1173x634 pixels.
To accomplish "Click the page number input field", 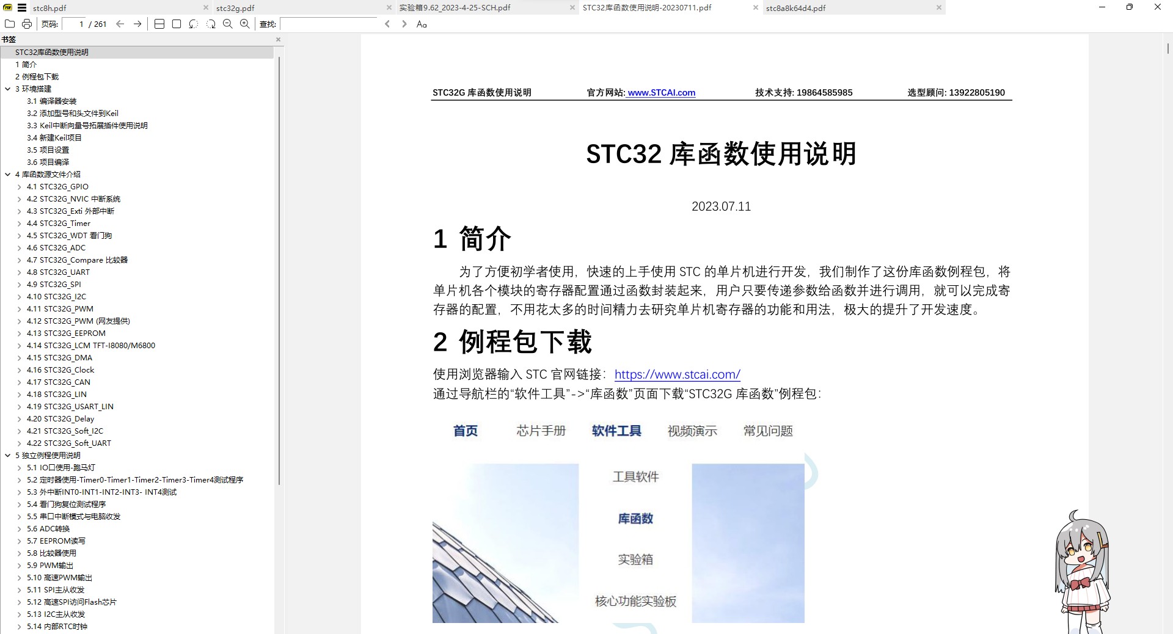I will (x=74, y=24).
